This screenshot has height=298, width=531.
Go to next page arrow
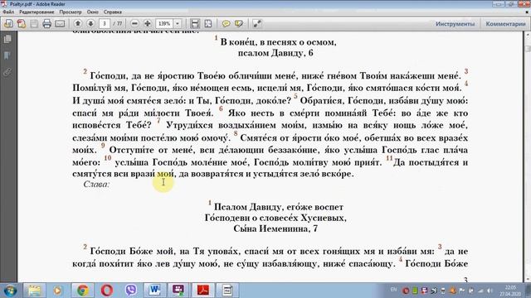tap(90, 24)
